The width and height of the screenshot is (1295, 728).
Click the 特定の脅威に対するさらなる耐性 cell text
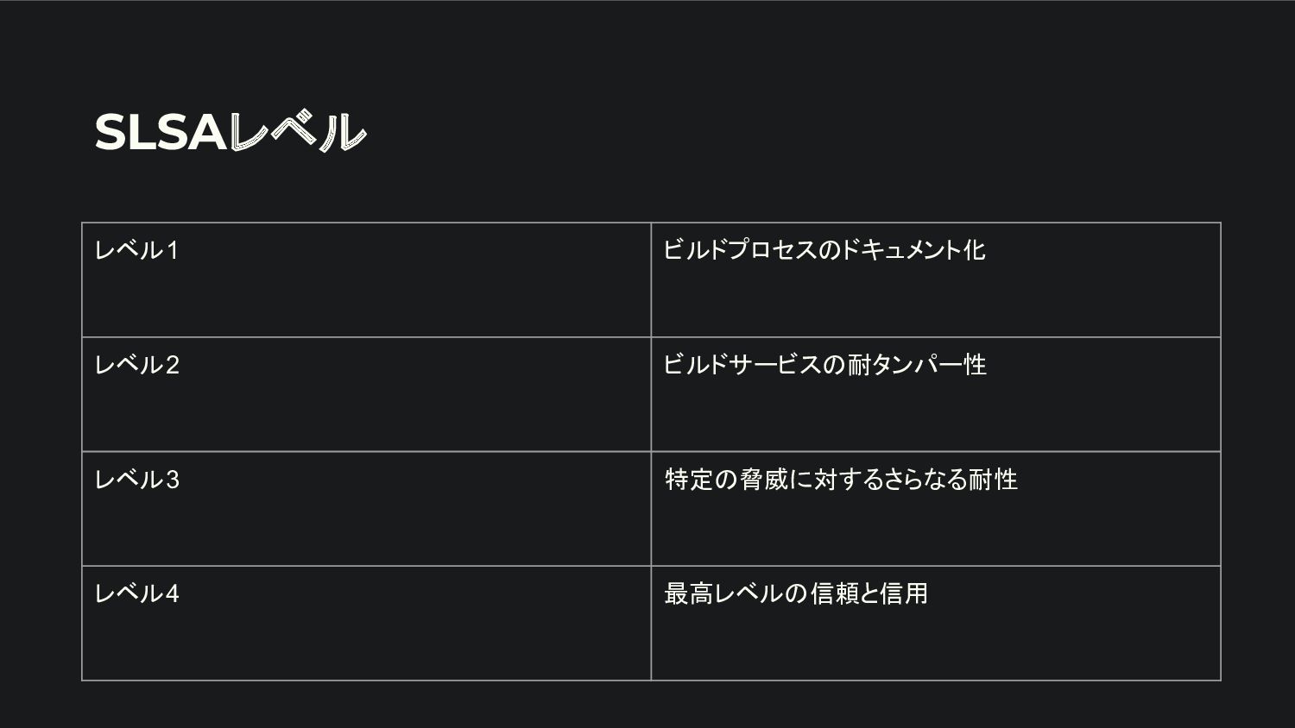tap(841, 480)
